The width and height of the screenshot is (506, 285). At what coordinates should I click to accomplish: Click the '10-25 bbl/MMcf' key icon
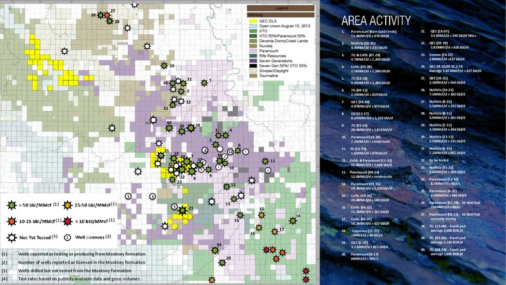[11, 221]
